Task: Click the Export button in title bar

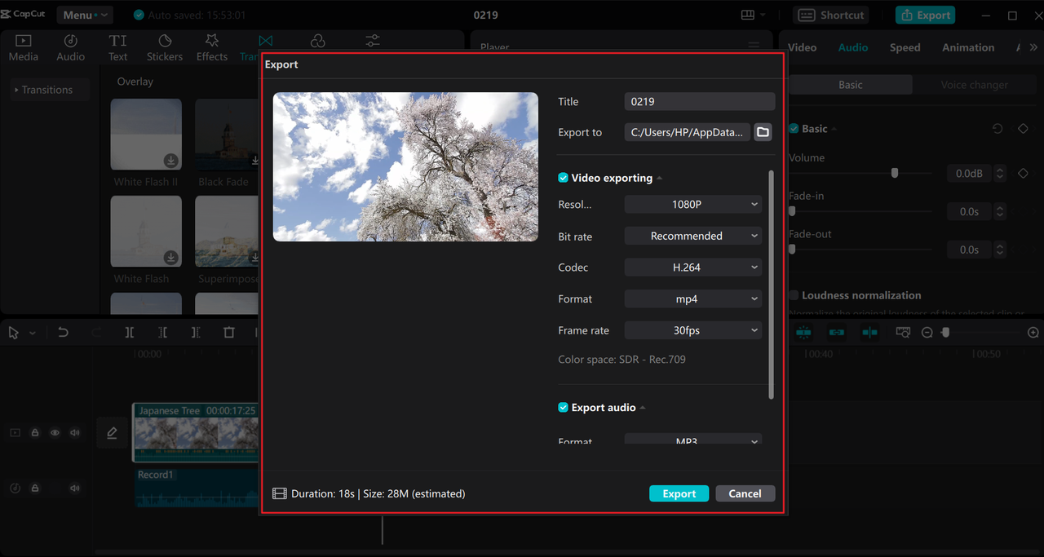Action: (x=925, y=15)
